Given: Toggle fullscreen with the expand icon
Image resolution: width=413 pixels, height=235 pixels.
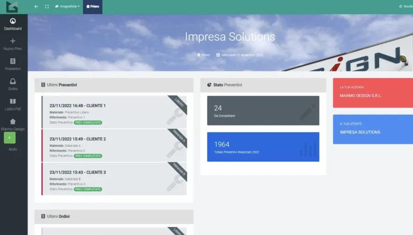Looking at the screenshot, I should tap(47, 6).
